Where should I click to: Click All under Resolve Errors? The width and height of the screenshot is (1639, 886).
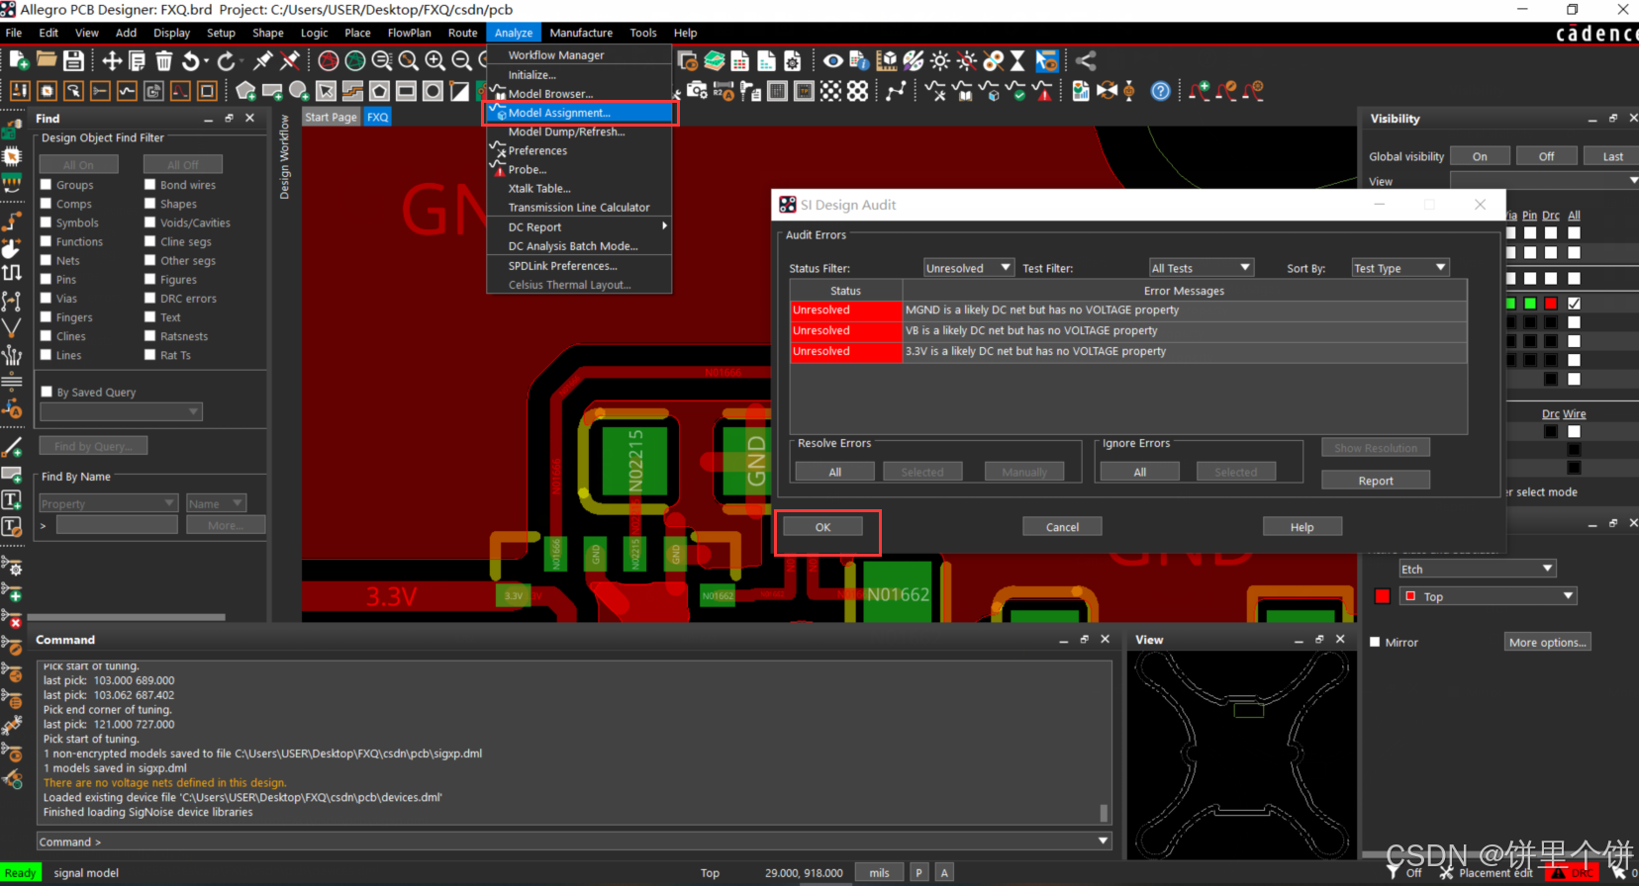tap(835, 472)
